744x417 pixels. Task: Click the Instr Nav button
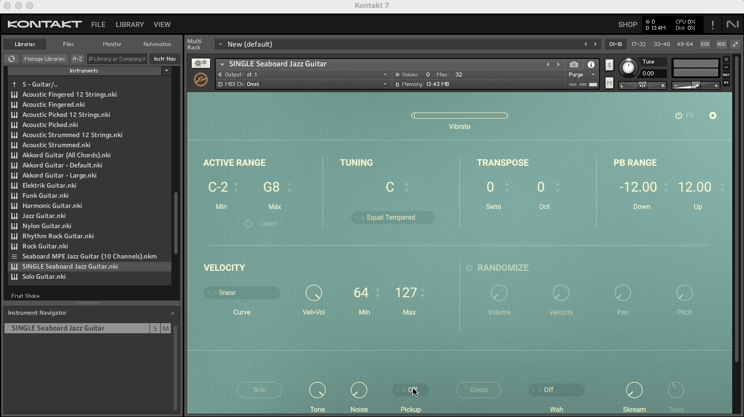click(165, 59)
